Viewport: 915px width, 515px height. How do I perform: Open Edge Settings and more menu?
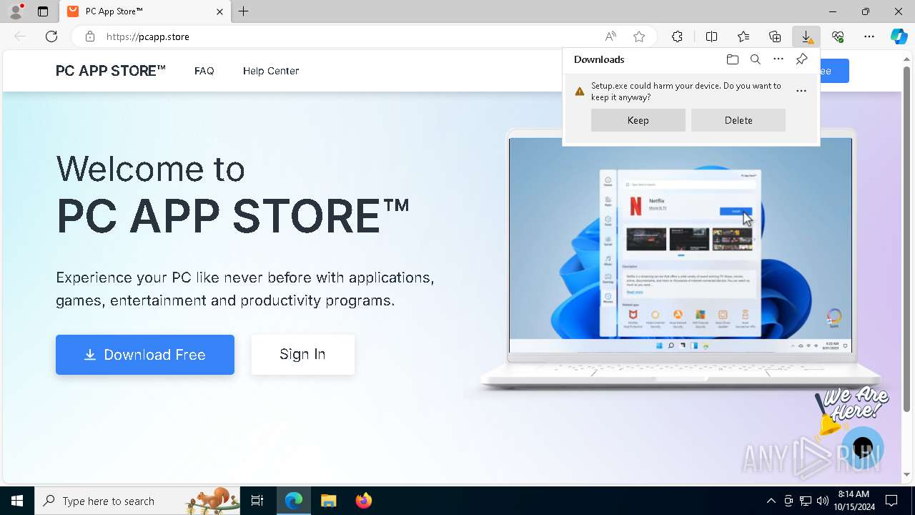869,36
